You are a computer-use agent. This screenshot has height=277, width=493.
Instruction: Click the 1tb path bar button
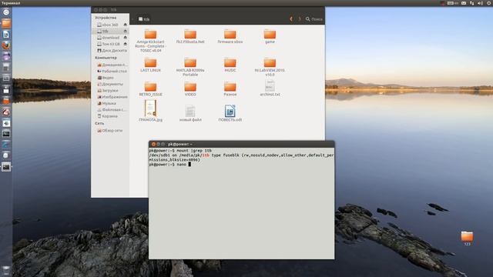point(144,19)
